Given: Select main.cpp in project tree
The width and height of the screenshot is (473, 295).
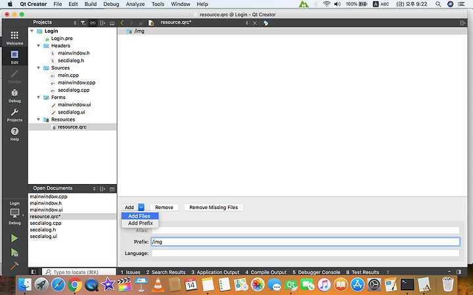Looking at the screenshot, I should (x=68, y=75).
